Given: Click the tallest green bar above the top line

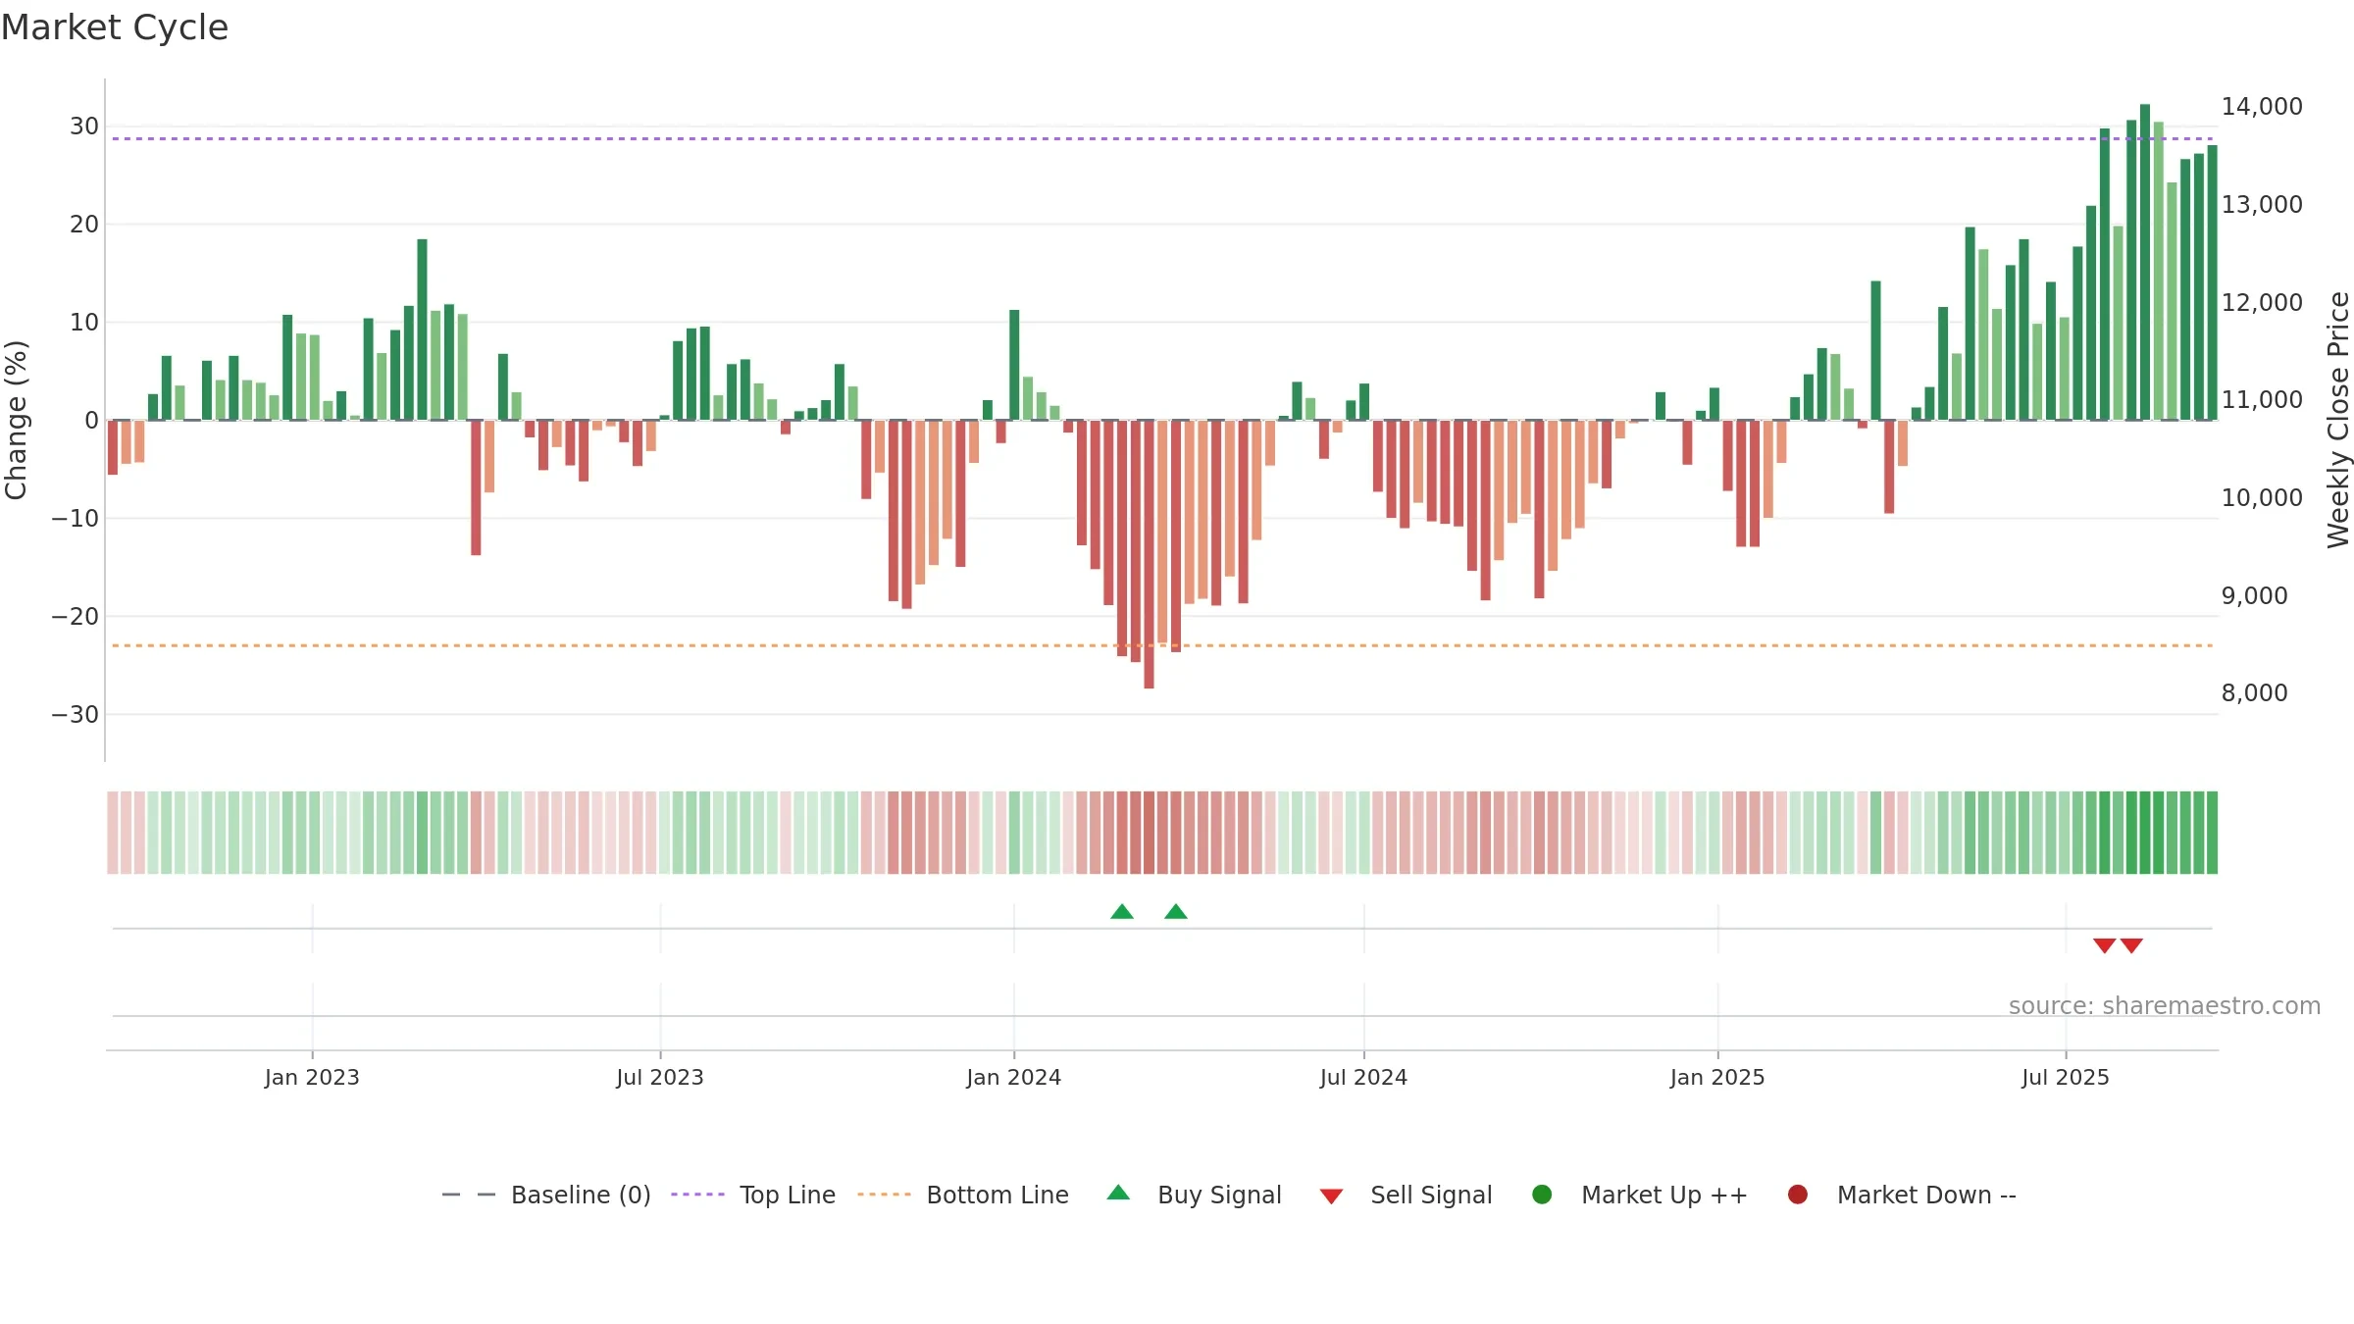Looking at the screenshot, I should point(2145,262).
